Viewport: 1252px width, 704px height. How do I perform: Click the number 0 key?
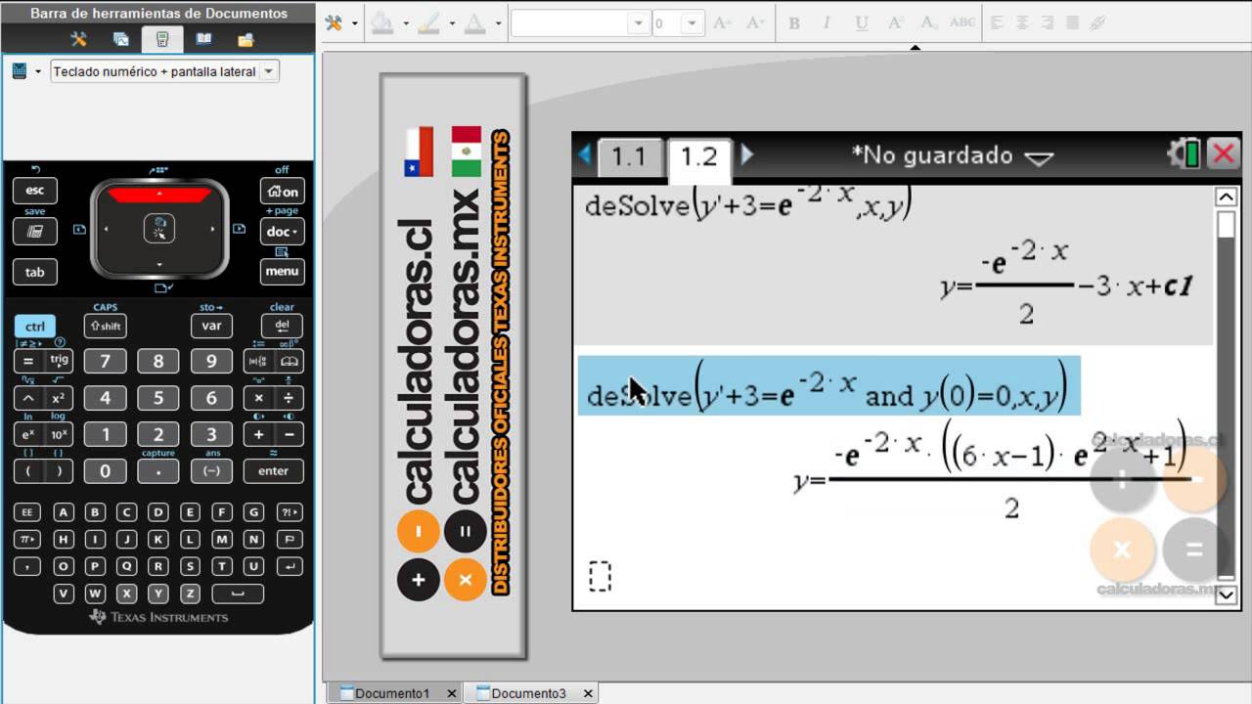click(105, 470)
